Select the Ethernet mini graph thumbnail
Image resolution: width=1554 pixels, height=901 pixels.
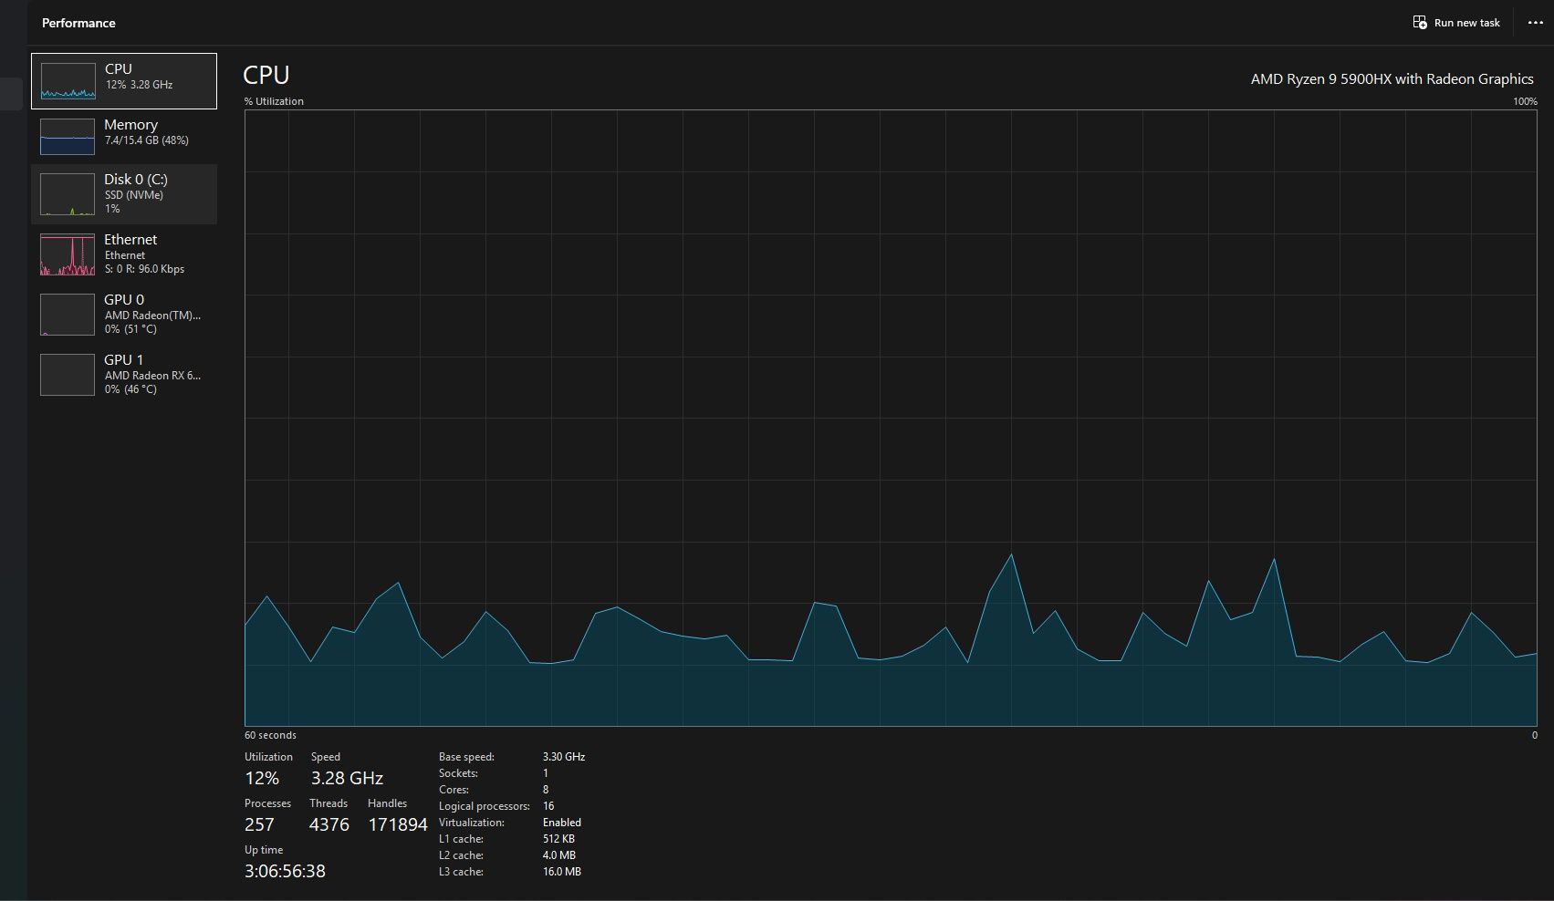click(68, 254)
